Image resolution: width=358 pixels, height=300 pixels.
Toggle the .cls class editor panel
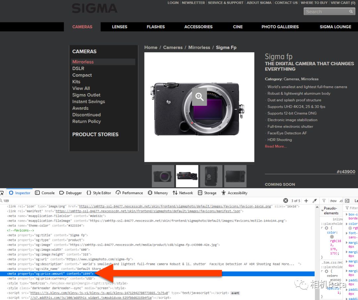[342, 201]
